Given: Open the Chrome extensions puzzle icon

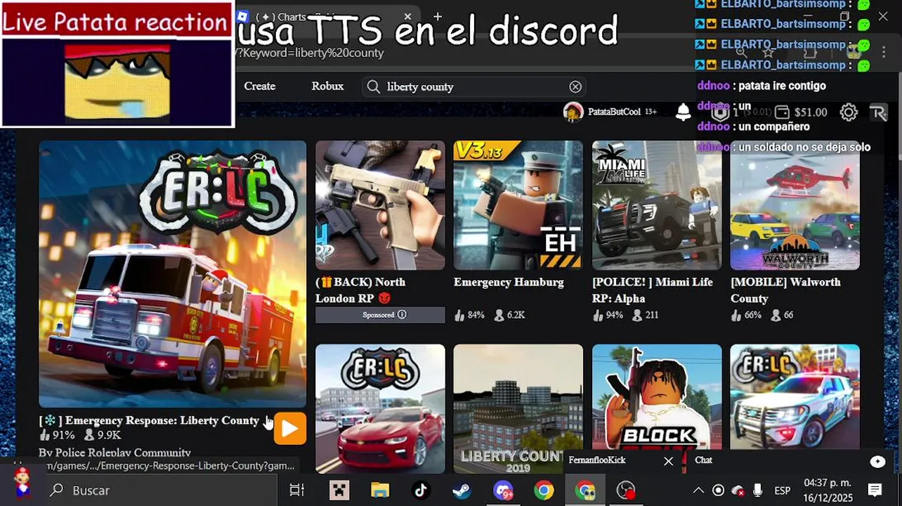Looking at the screenshot, I should coord(810,53).
